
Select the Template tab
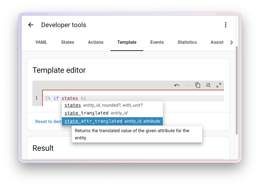(127, 42)
